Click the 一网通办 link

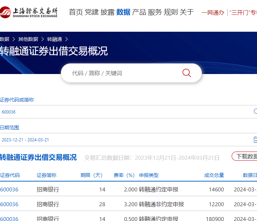(x=213, y=13)
